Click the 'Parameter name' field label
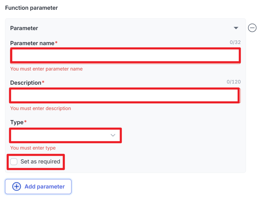 32,43
